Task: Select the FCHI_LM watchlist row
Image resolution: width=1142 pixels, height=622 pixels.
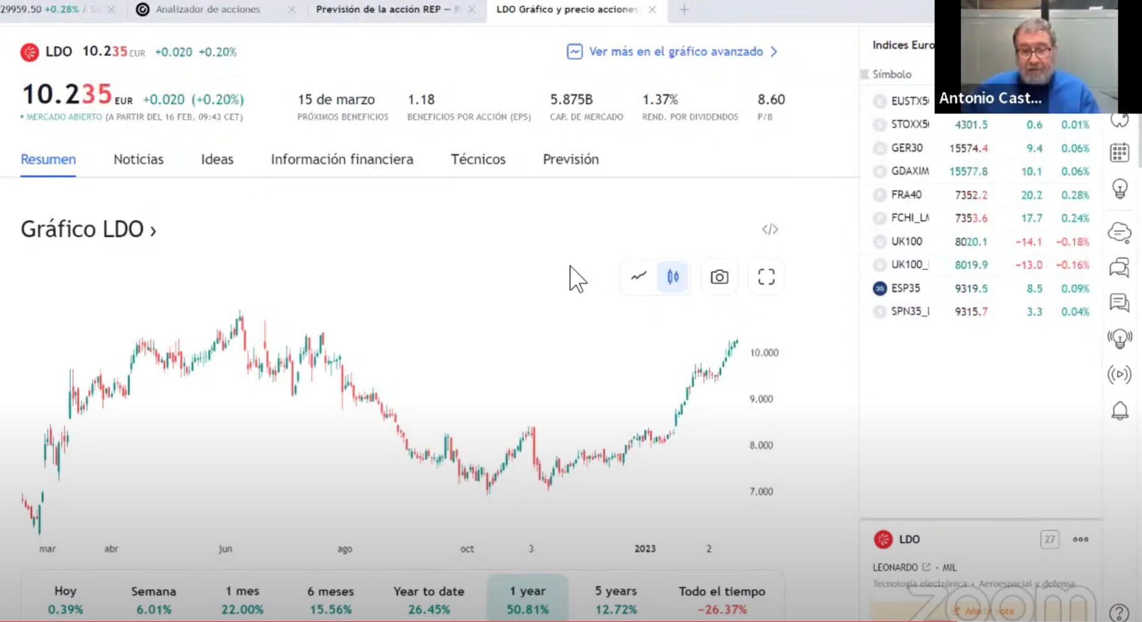Action: 981,218
